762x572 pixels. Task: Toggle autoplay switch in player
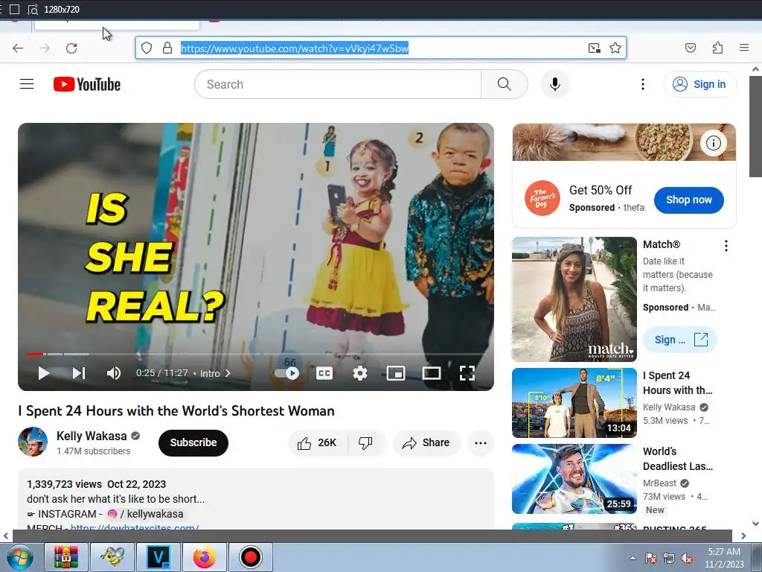[x=287, y=374]
